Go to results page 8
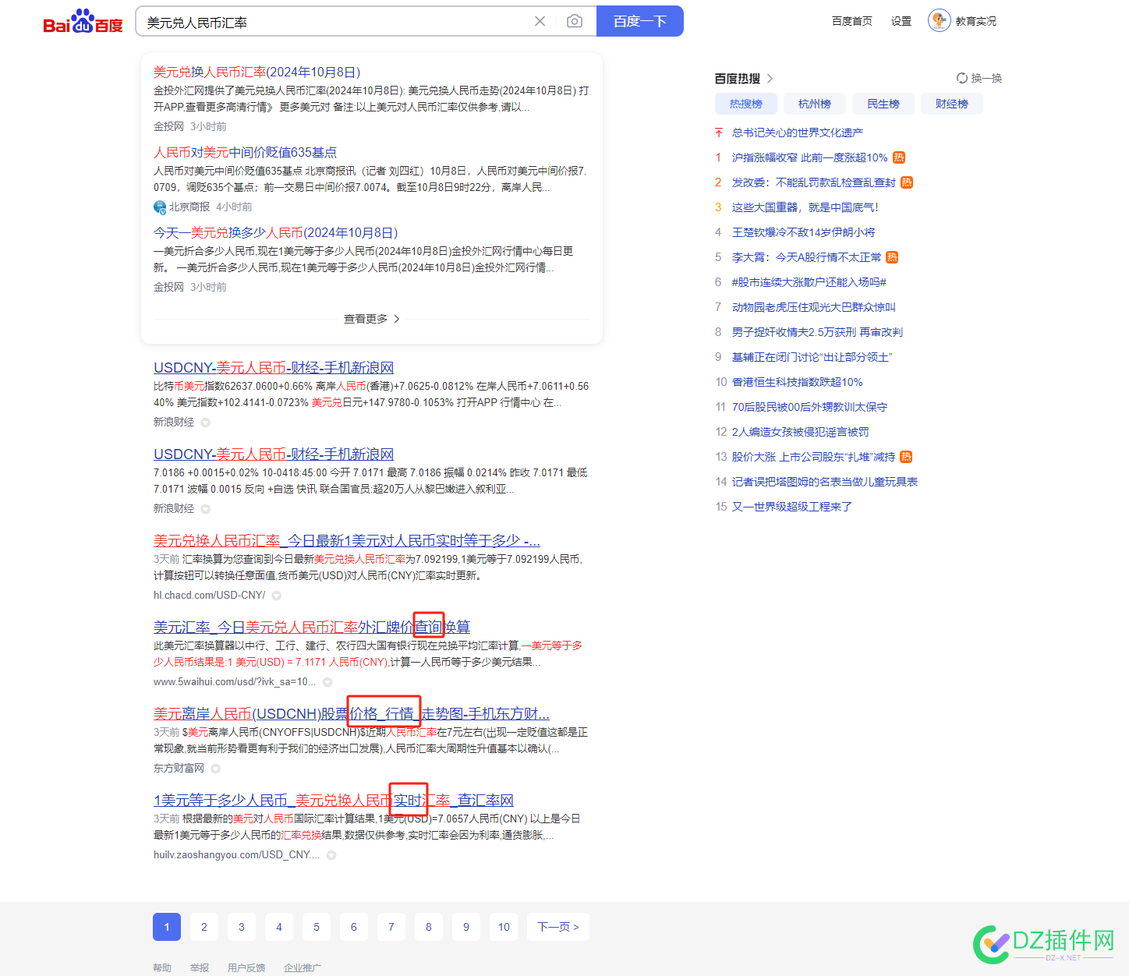Screen dimensions: 1129x976 429,927
